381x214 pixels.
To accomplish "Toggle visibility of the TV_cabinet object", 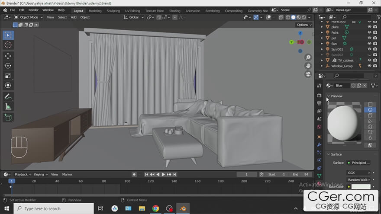I will [x=369, y=61].
